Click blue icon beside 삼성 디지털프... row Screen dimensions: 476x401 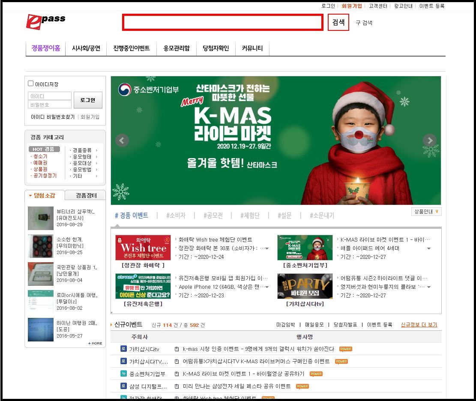(123, 386)
